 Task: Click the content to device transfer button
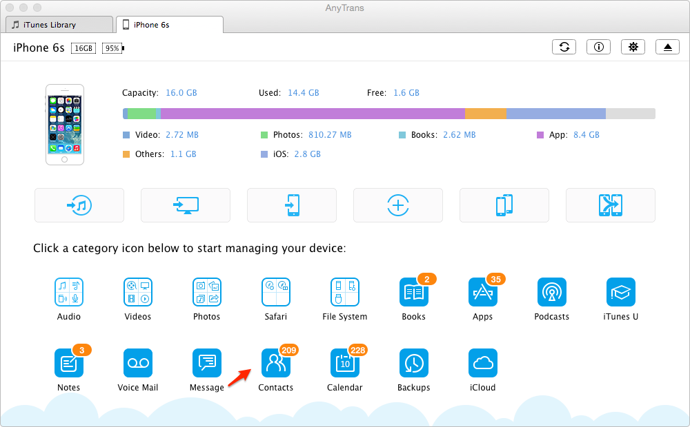pos(292,205)
